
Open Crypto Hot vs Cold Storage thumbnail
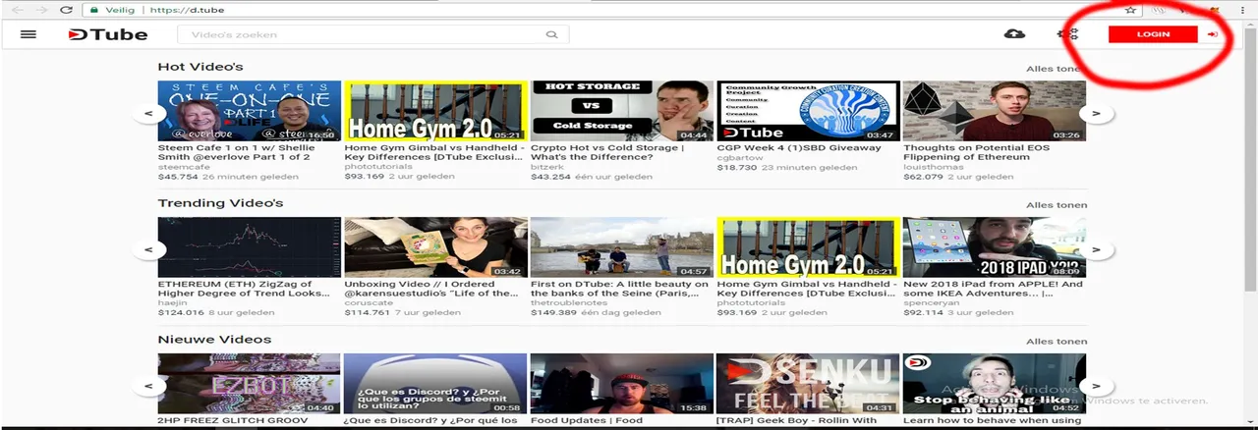pos(622,111)
